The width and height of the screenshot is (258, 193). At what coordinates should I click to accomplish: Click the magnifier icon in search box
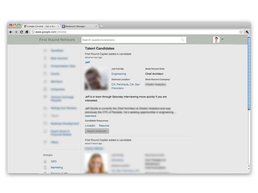(183, 40)
